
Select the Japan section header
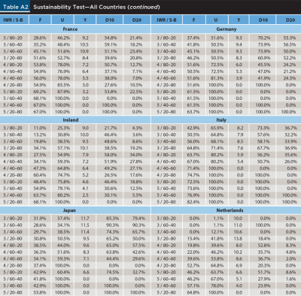click(69, 210)
